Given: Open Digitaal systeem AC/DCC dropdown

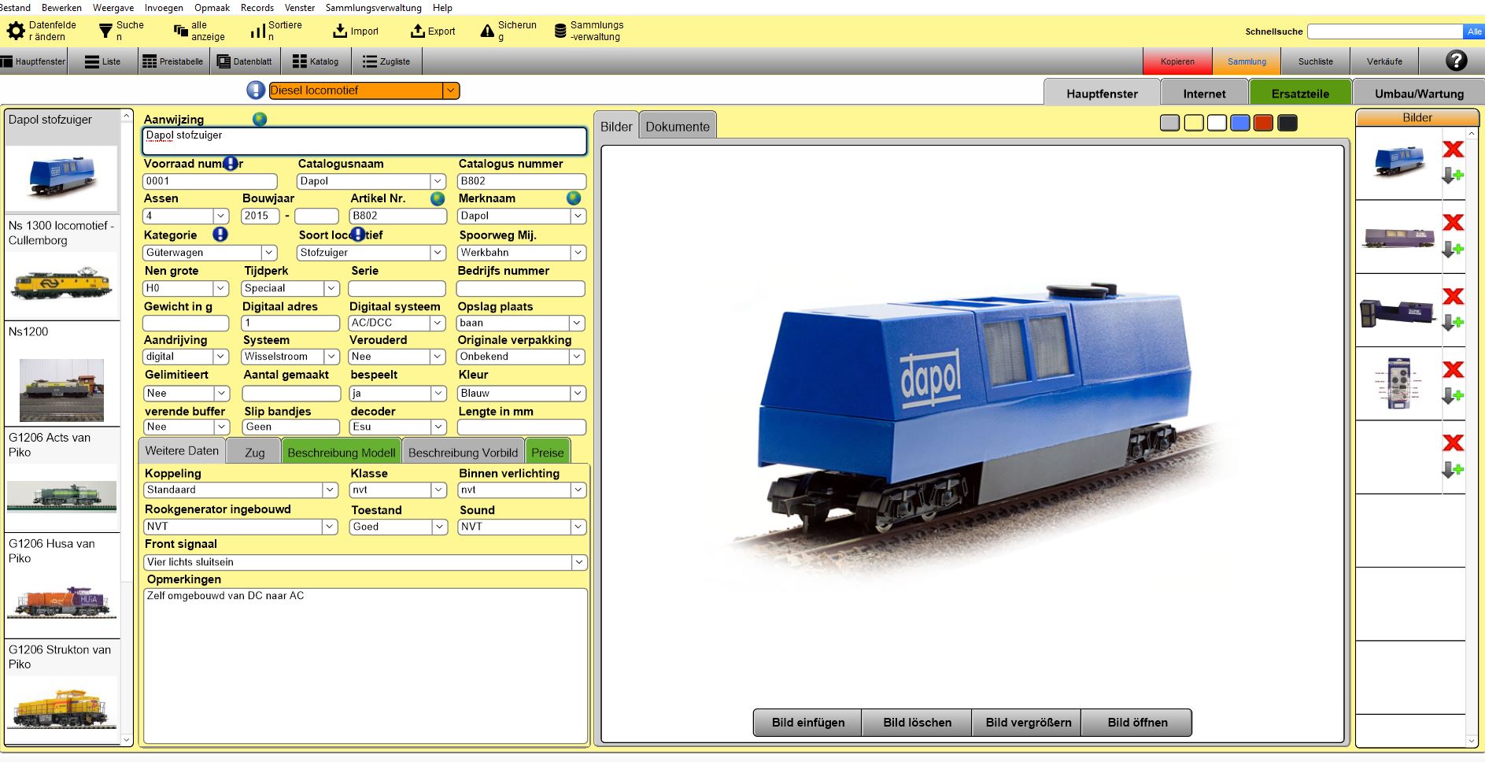Looking at the screenshot, I should 438,323.
